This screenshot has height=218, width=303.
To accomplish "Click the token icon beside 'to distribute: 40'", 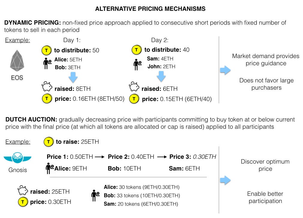I will click(137, 50).
